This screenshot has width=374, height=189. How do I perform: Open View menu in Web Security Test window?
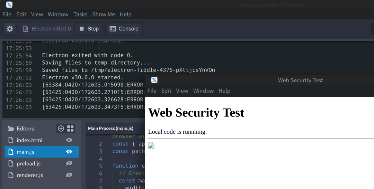[x=182, y=91]
